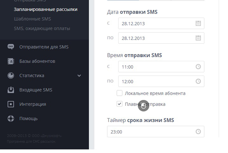This screenshot has width=228, height=153.
Task: Click the Интеграция square icon
Action: coord(11,104)
